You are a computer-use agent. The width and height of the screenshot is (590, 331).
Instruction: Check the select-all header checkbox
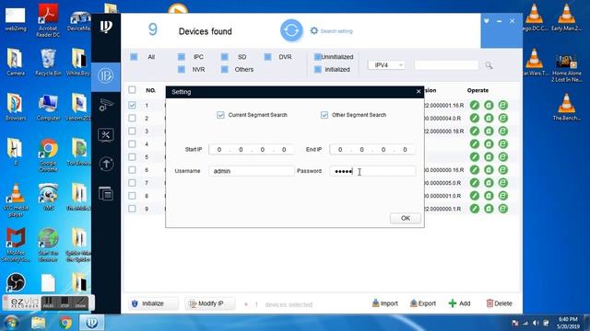(x=132, y=90)
